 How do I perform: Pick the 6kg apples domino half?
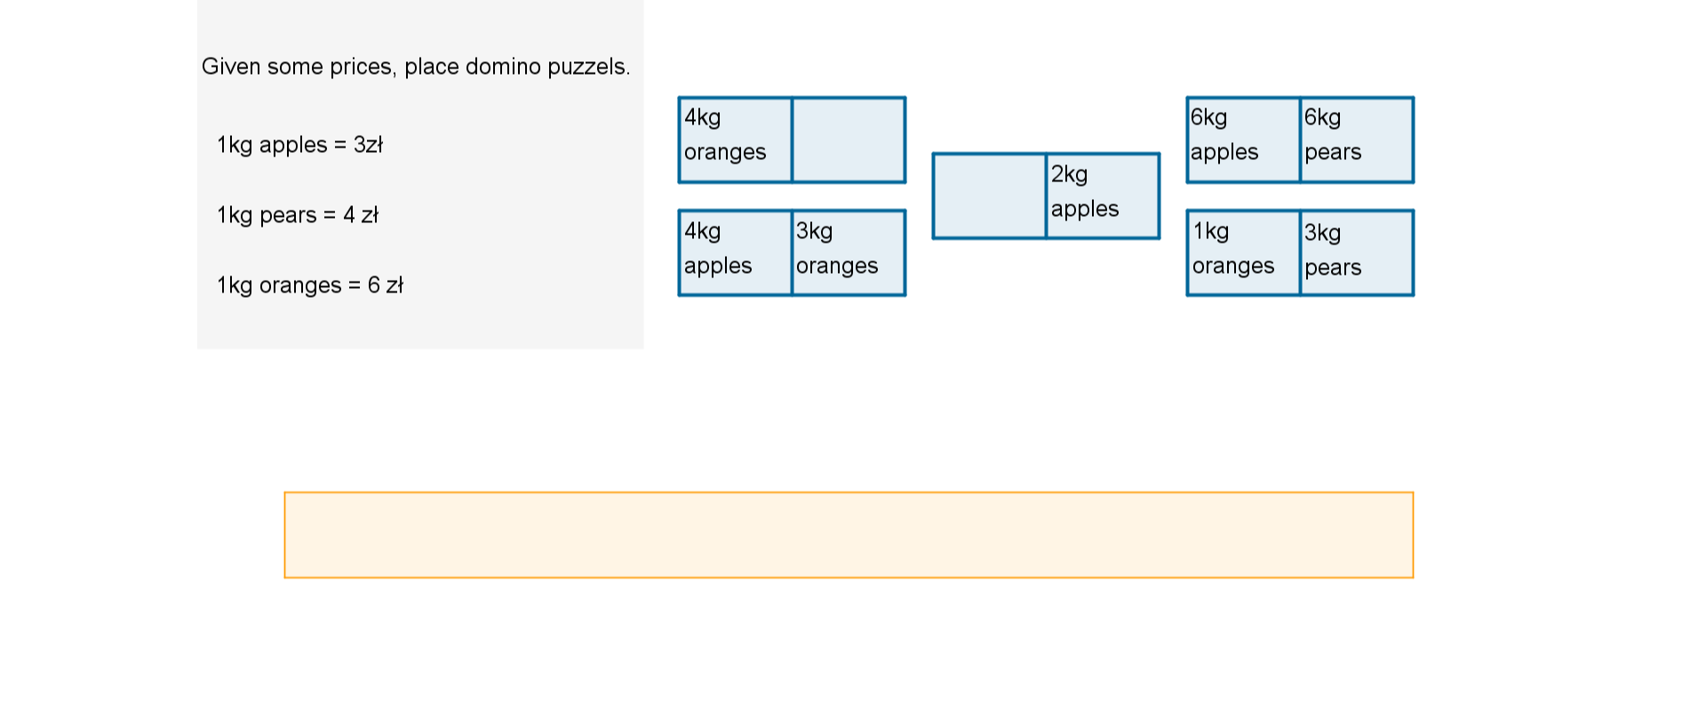(x=1243, y=140)
